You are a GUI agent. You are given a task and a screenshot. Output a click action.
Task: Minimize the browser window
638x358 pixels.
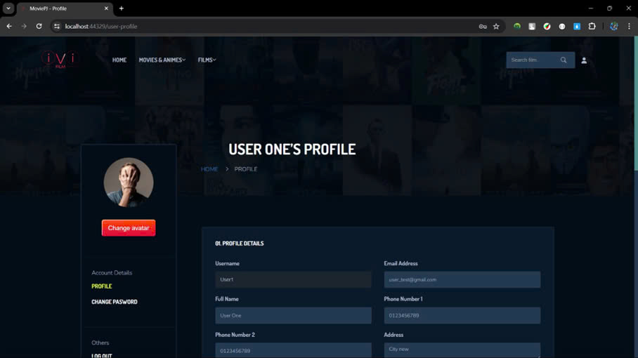(591, 8)
